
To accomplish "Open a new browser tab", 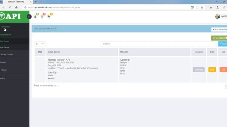I will point(36,2).
